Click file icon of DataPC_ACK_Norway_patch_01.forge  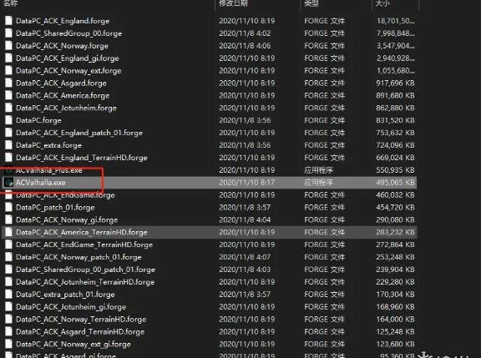[x=9, y=257]
